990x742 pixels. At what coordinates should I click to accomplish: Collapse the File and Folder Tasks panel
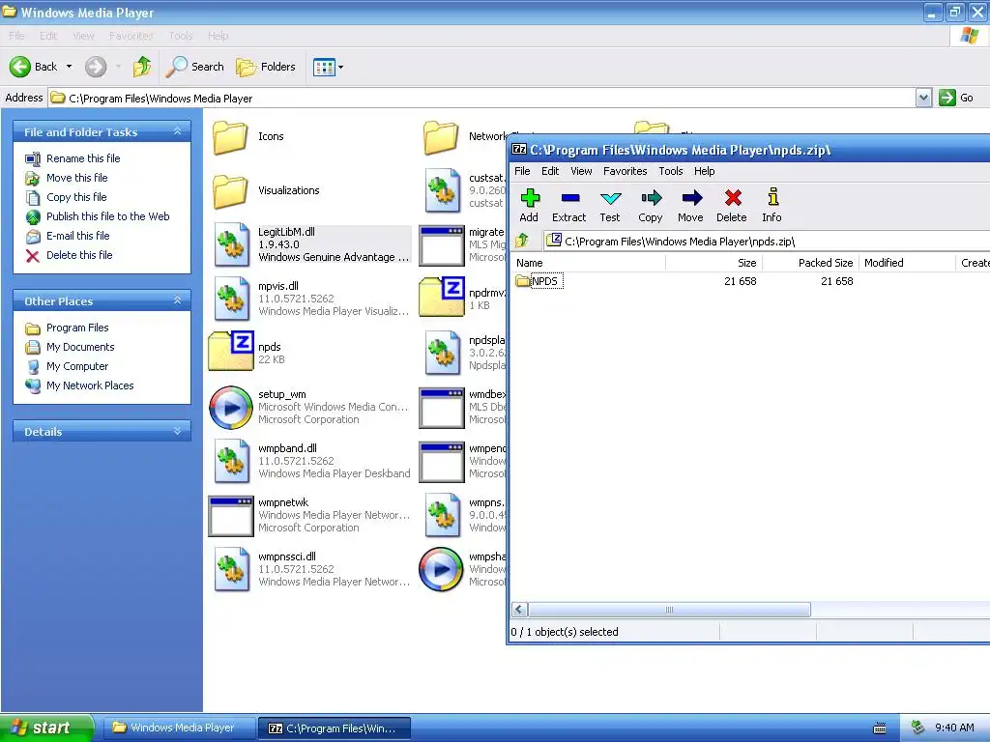tap(178, 131)
